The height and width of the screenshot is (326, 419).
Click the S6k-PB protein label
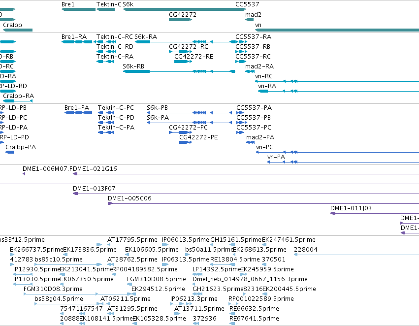pyautogui.click(x=157, y=108)
